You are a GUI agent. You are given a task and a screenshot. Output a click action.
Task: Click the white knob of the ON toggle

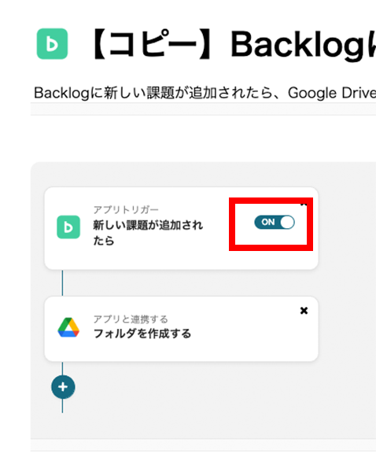tap(287, 222)
